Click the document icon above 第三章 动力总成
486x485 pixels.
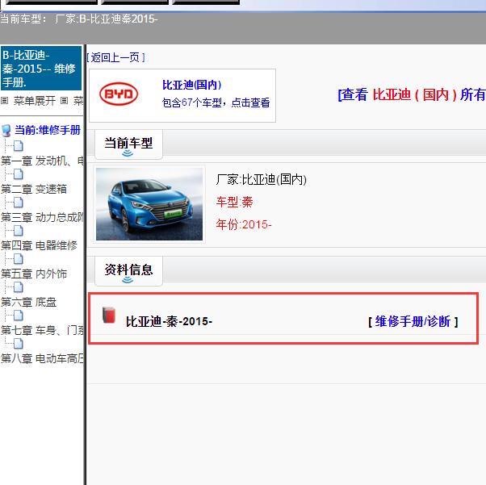(x=19, y=203)
